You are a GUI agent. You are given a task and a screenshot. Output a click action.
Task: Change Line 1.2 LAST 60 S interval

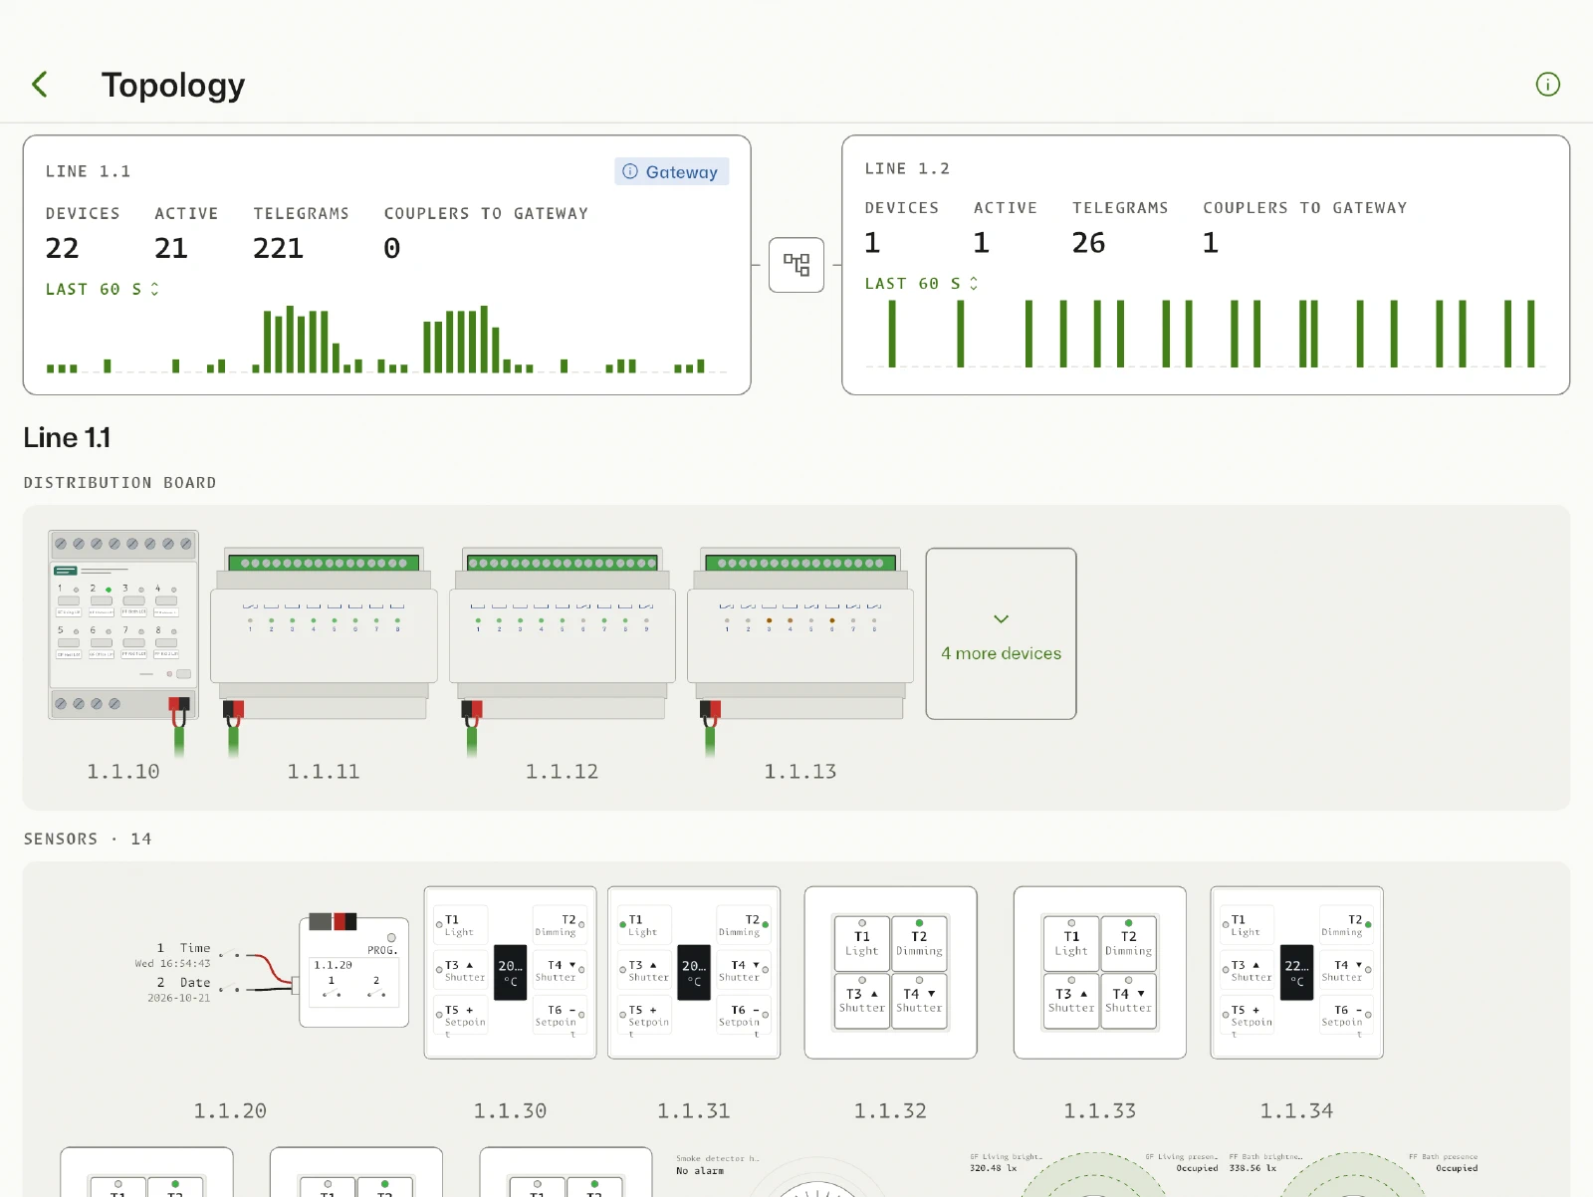coord(922,284)
